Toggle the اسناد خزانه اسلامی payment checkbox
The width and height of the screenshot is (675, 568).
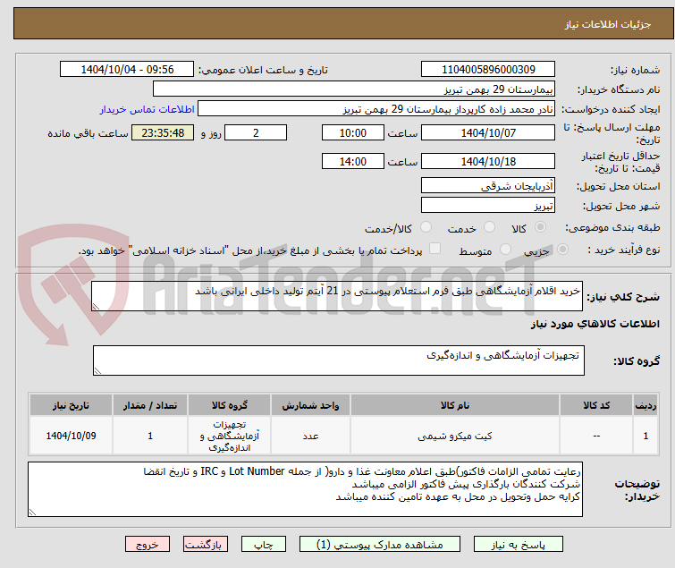point(435,249)
